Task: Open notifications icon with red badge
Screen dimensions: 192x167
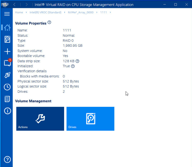Action: (x=8, y=63)
